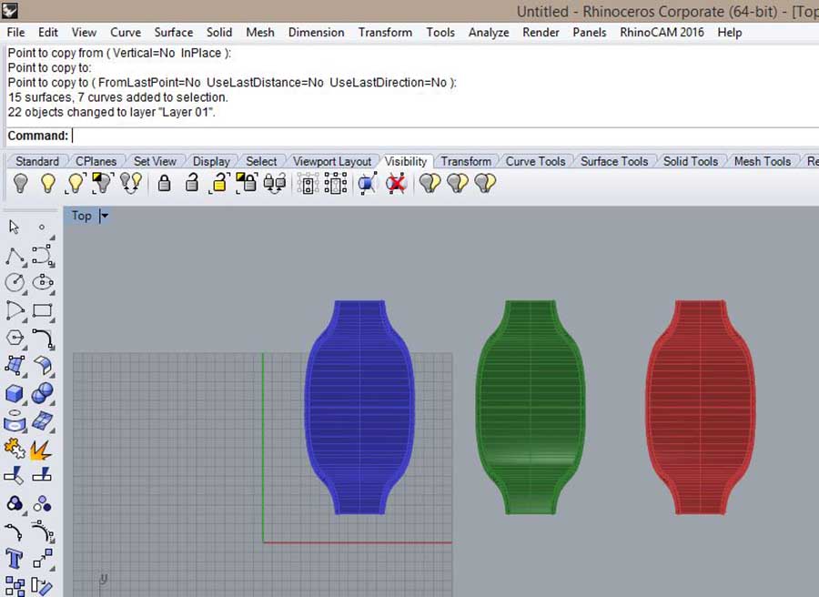819x597 pixels.
Task: Select the Rectangle tool
Action: click(42, 310)
